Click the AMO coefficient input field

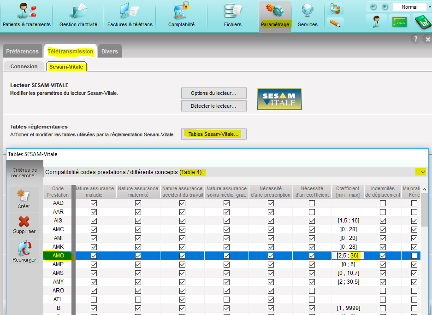click(x=347, y=256)
